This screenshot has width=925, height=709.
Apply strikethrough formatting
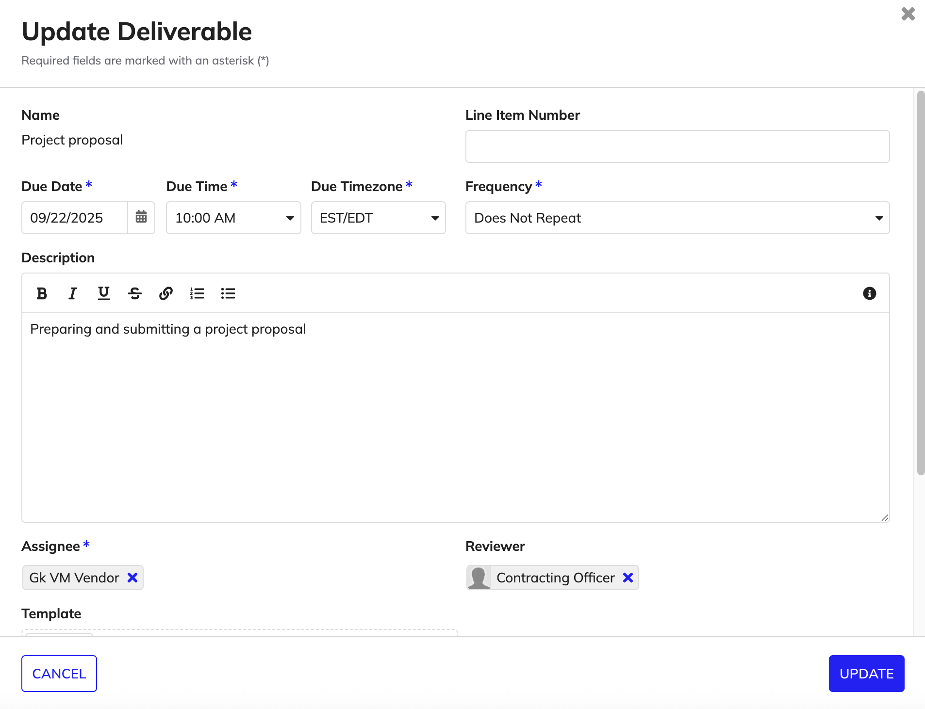coord(134,293)
